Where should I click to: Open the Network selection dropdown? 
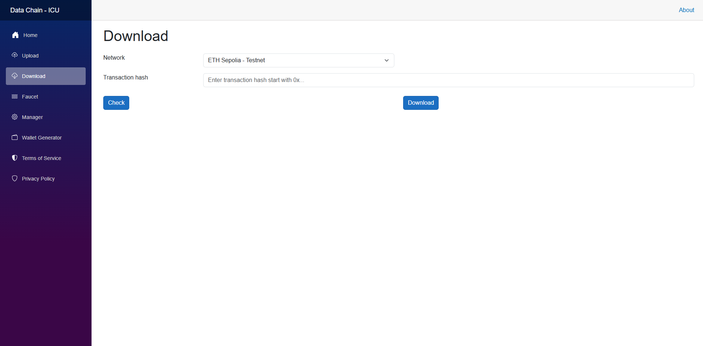point(298,60)
